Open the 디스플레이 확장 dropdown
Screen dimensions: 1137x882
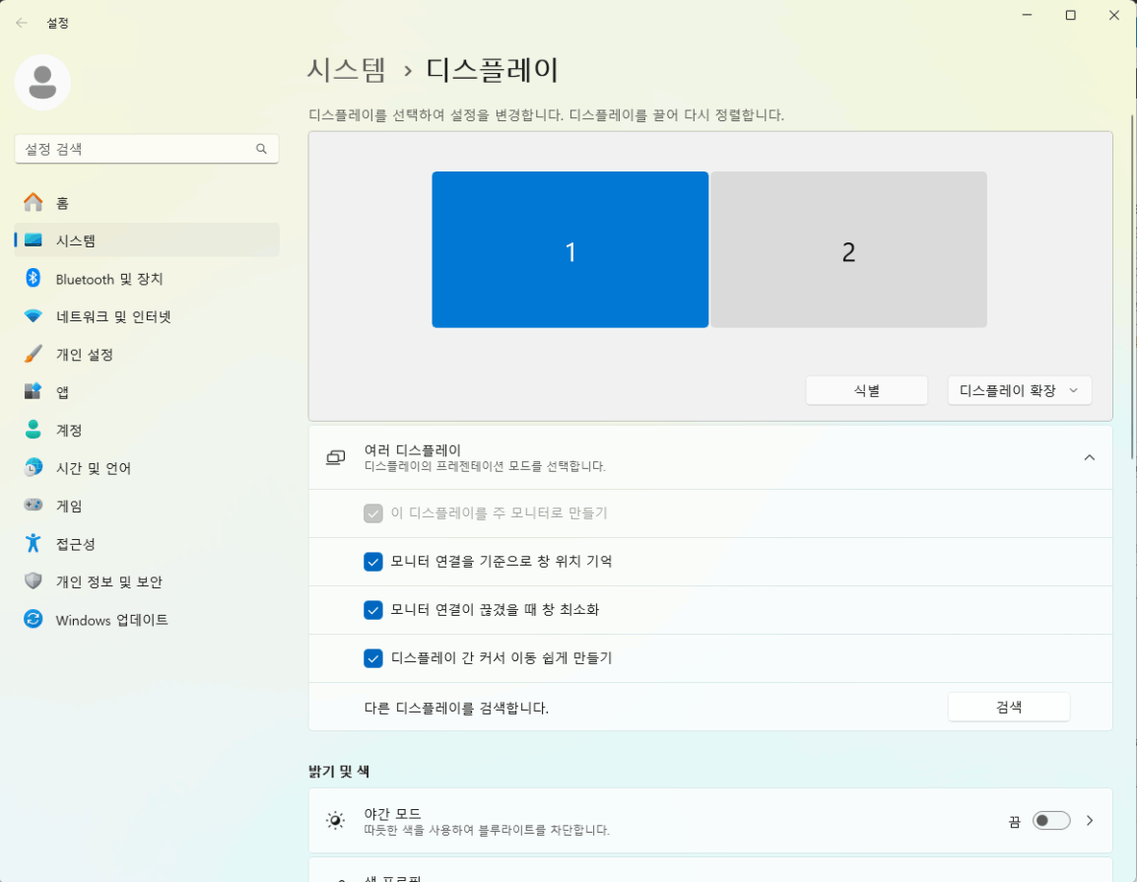coord(1019,390)
